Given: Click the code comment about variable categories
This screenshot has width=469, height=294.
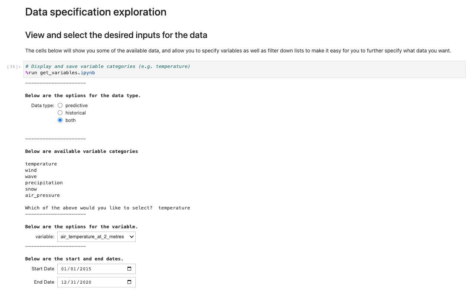Looking at the screenshot, I should (108, 66).
